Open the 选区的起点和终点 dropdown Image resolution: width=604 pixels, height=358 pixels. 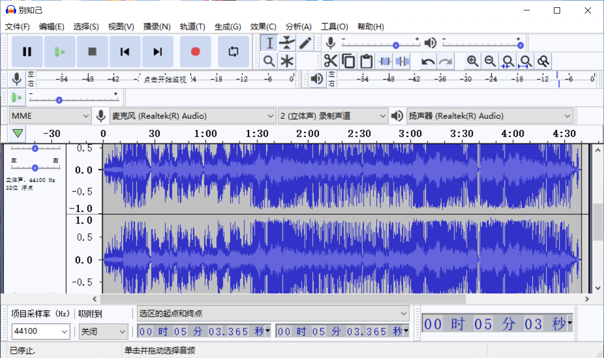pyautogui.click(x=273, y=313)
